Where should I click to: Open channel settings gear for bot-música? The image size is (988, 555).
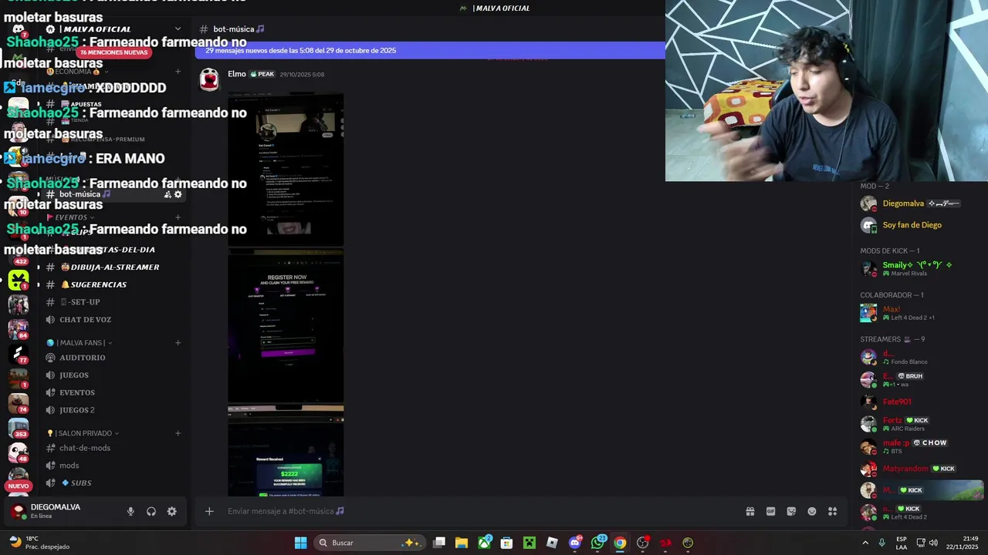(x=178, y=194)
